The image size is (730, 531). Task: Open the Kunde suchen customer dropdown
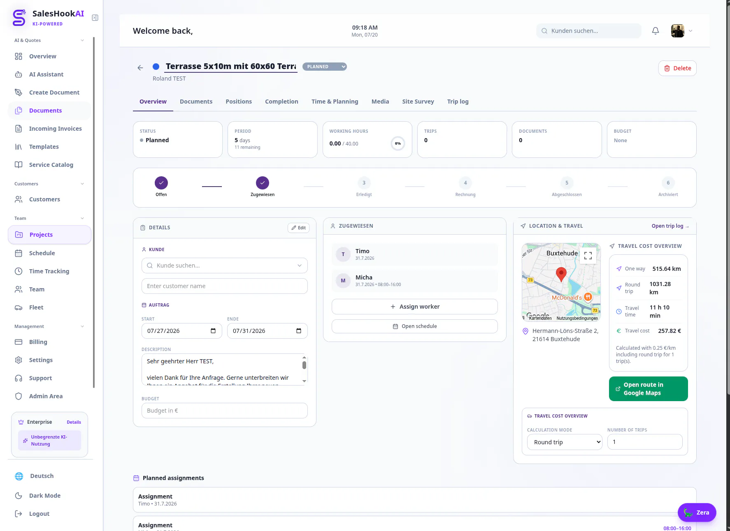point(225,265)
